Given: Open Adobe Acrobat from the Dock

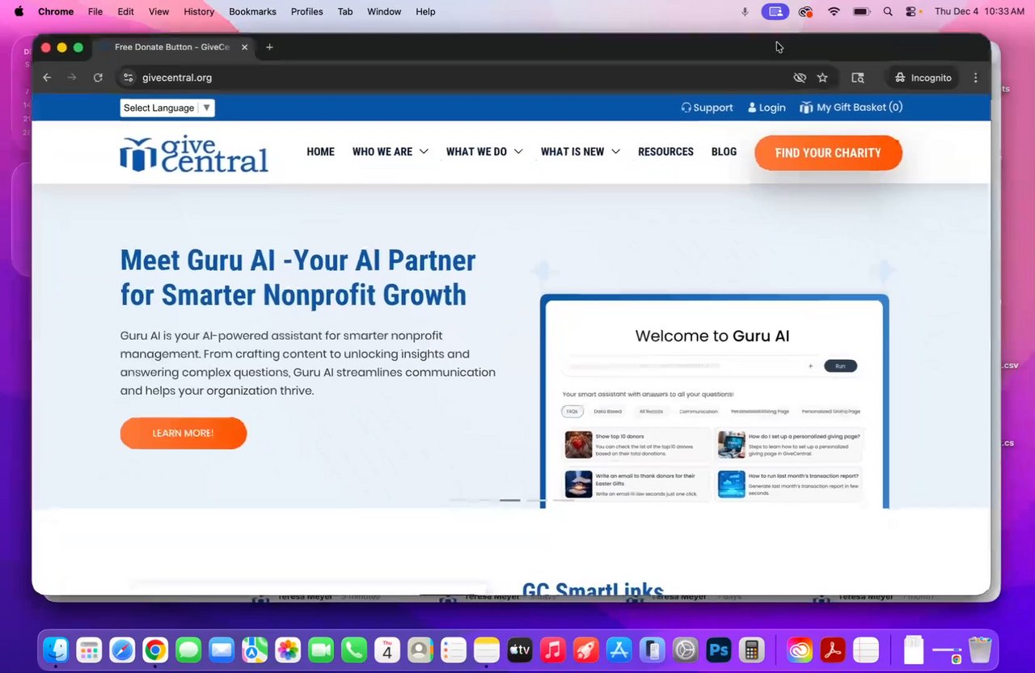Looking at the screenshot, I should [833, 650].
